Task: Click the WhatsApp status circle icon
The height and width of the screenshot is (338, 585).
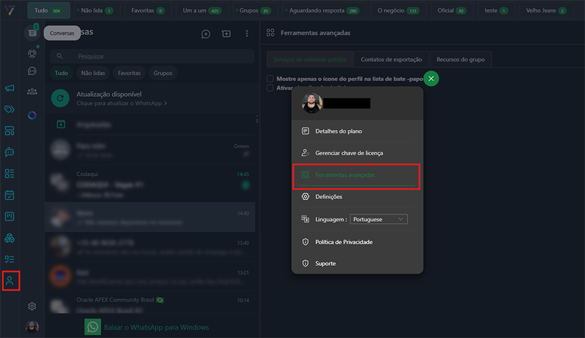Action: click(32, 53)
